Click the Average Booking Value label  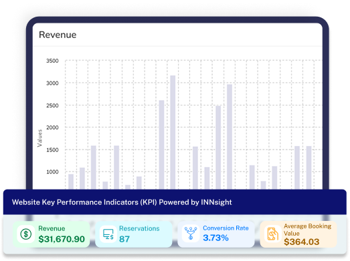pos(307,230)
